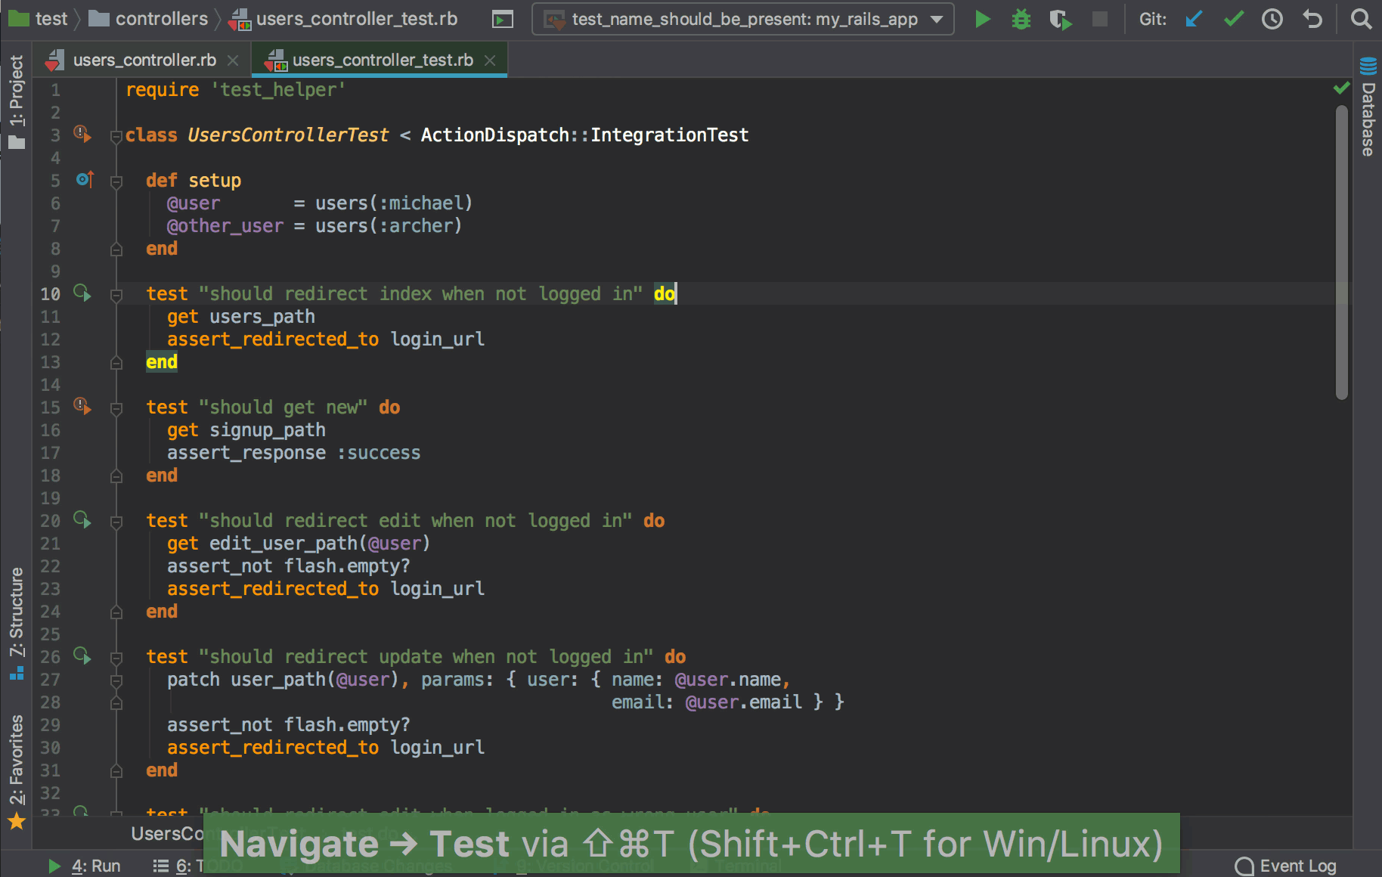Click the run-target icon before configuration dropdown
Image resolution: width=1382 pixels, height=877 pixels.
tap(503, 20)
